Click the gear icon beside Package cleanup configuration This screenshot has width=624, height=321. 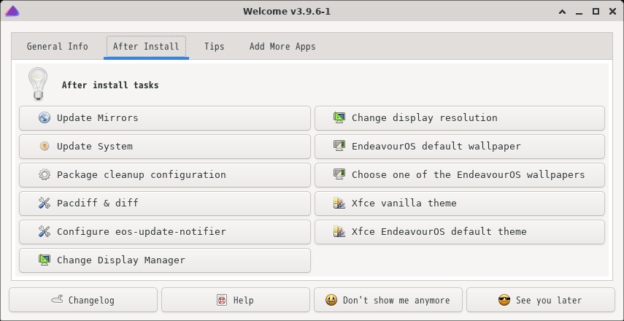tap(45, 174)
